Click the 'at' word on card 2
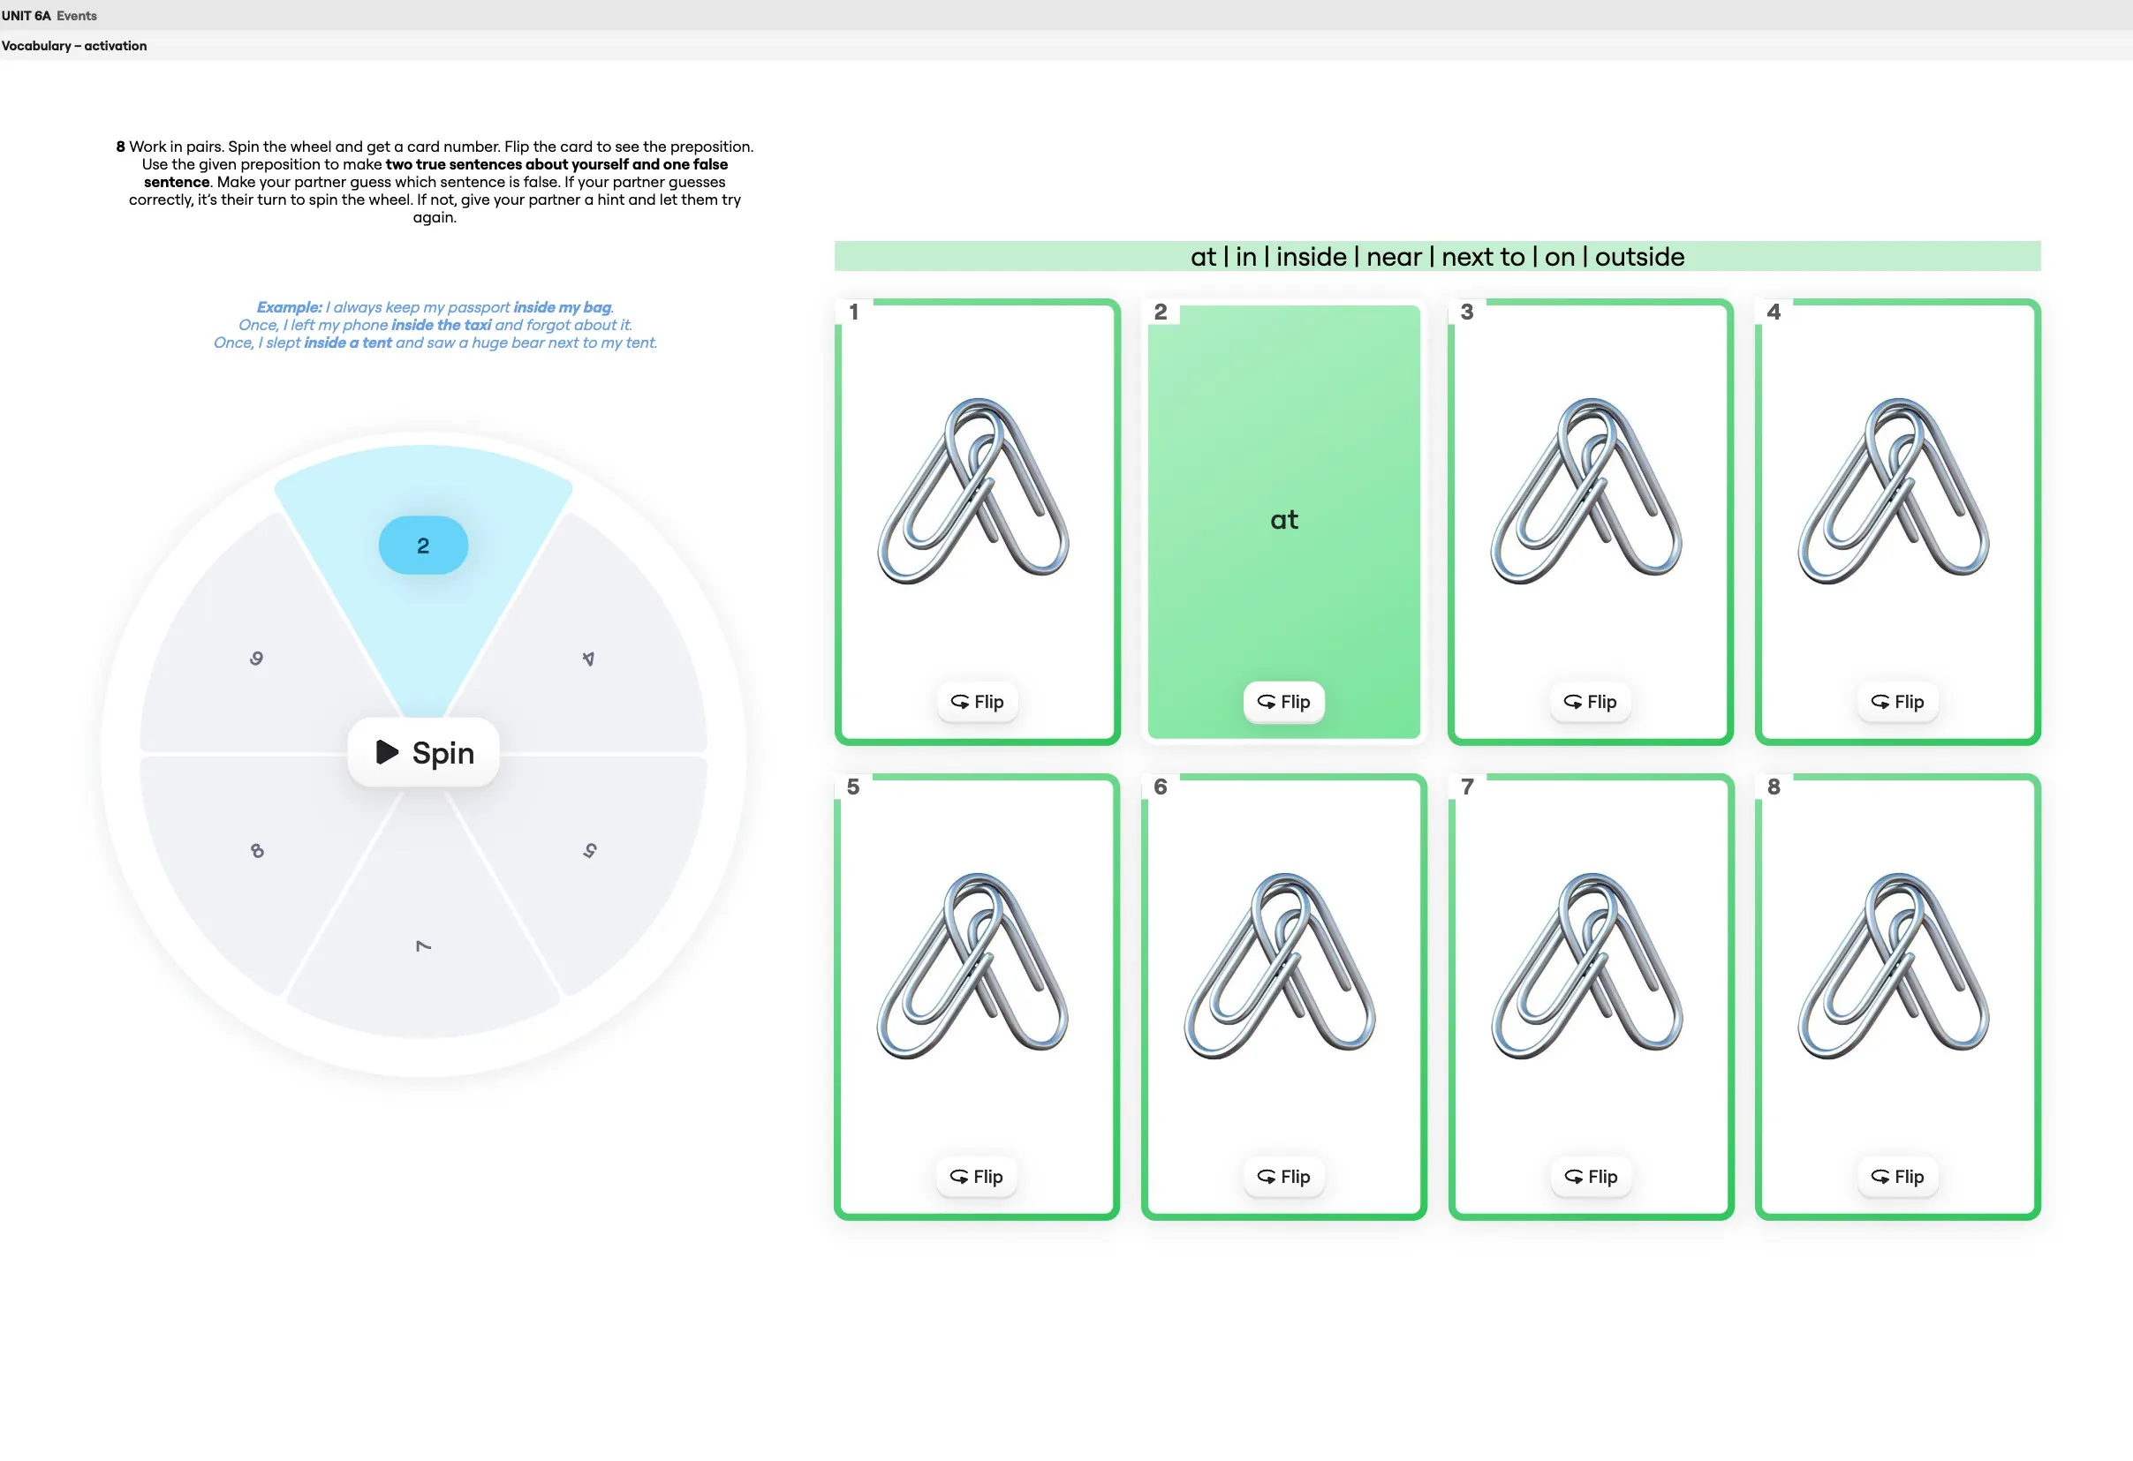This screenshot has width=2133, height=1461. click(1284, 520)
